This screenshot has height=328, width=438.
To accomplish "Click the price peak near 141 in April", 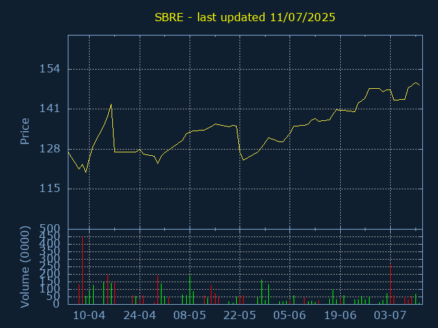I will (111, 105).
